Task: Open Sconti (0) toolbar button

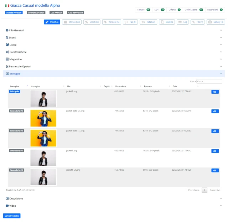Action: (x=92, y=22)
